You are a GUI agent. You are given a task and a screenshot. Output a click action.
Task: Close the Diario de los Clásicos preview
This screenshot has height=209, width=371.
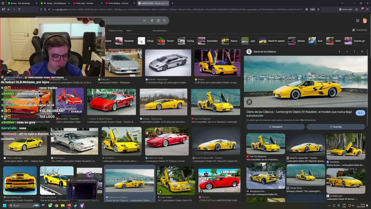[362, 52]
